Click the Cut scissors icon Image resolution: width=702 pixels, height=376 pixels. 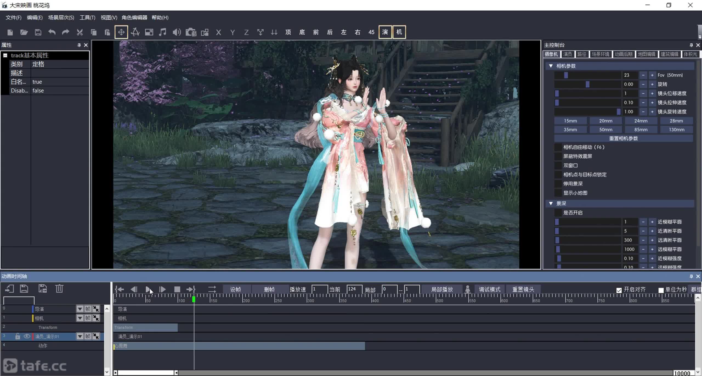pyautogui.click(x=80, y=32)
